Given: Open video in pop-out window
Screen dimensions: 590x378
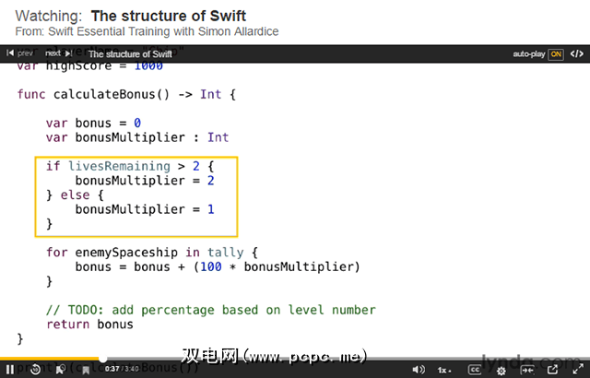Looking at the screenshot, I should (552, 370).
